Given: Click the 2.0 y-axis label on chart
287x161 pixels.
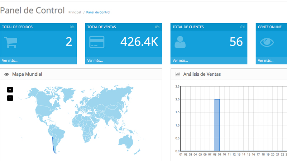Looking at the screenshot, I should point(177,99).
